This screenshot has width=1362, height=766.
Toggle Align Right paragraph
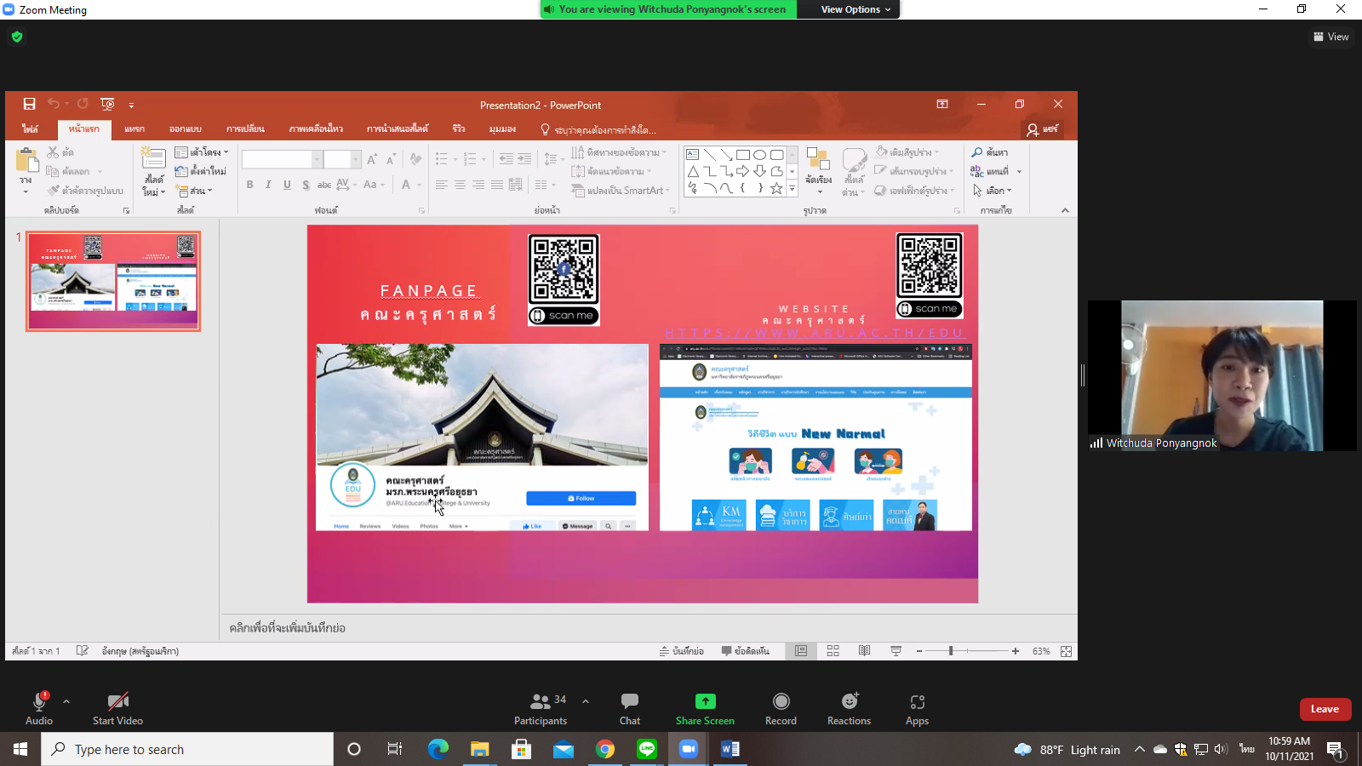coord(478,185)
